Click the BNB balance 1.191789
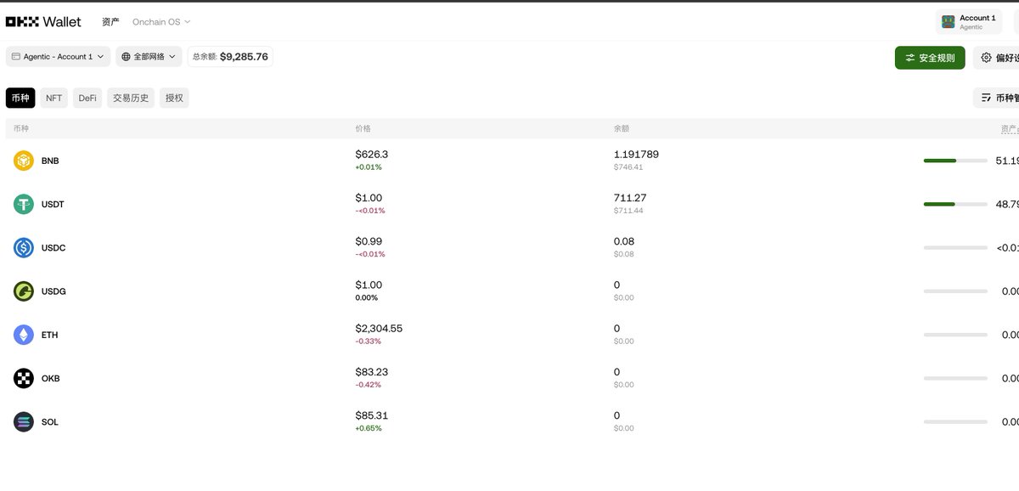The image size is (1019, 491). point(636,155)
